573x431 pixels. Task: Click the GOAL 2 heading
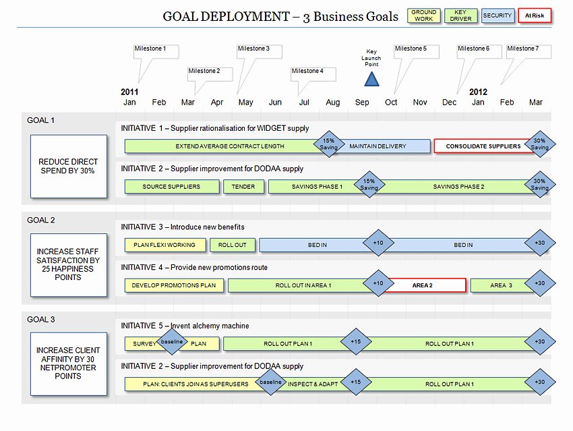click(x=40, y=220)
